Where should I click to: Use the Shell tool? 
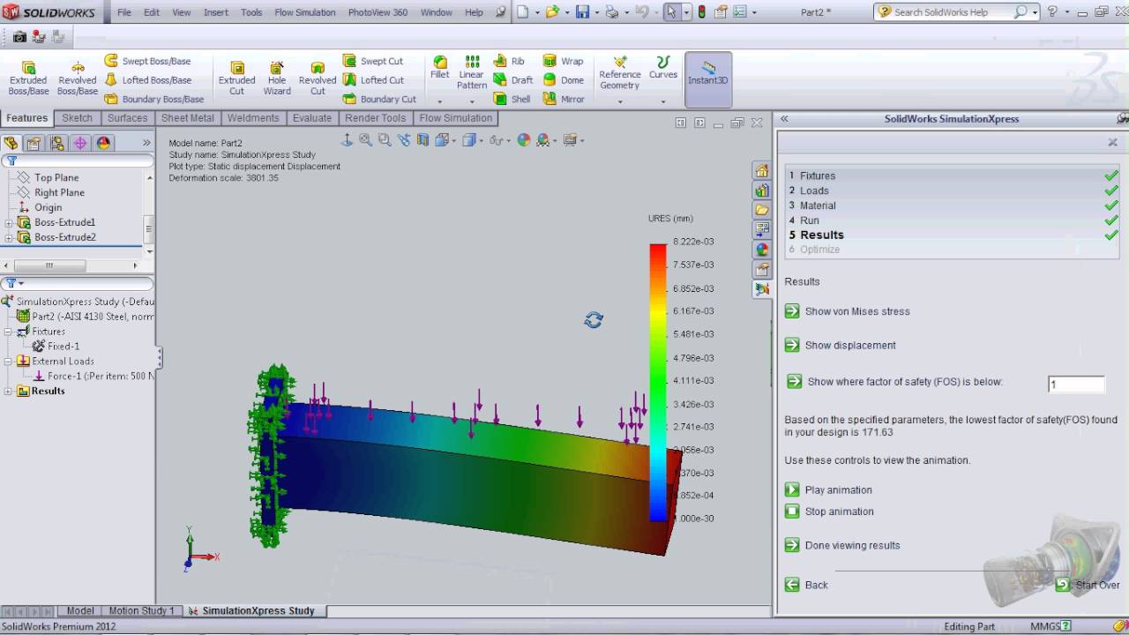[512, 99]
